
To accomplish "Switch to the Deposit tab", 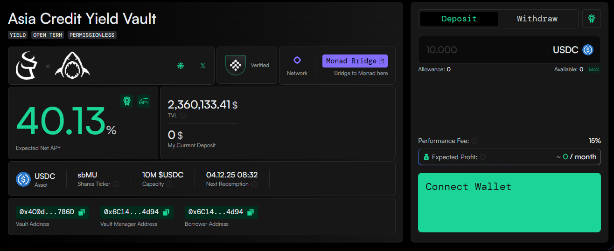I will 459,19.
